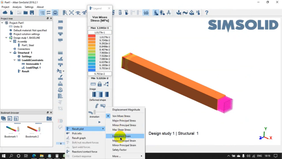Toggle the bookmark browser toolbar icon

tap(55, 13)
